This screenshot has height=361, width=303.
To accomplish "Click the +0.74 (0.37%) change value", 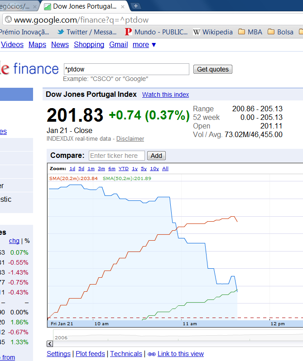I will click(x=149, y=115).
